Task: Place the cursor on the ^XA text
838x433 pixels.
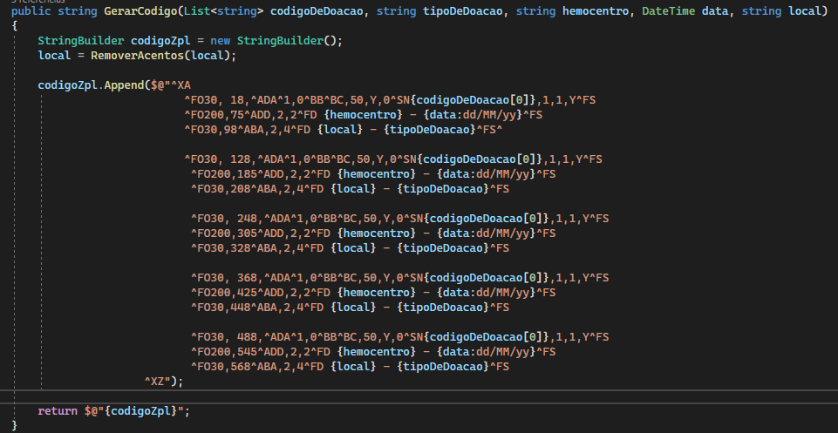Action: coord(181,85)
